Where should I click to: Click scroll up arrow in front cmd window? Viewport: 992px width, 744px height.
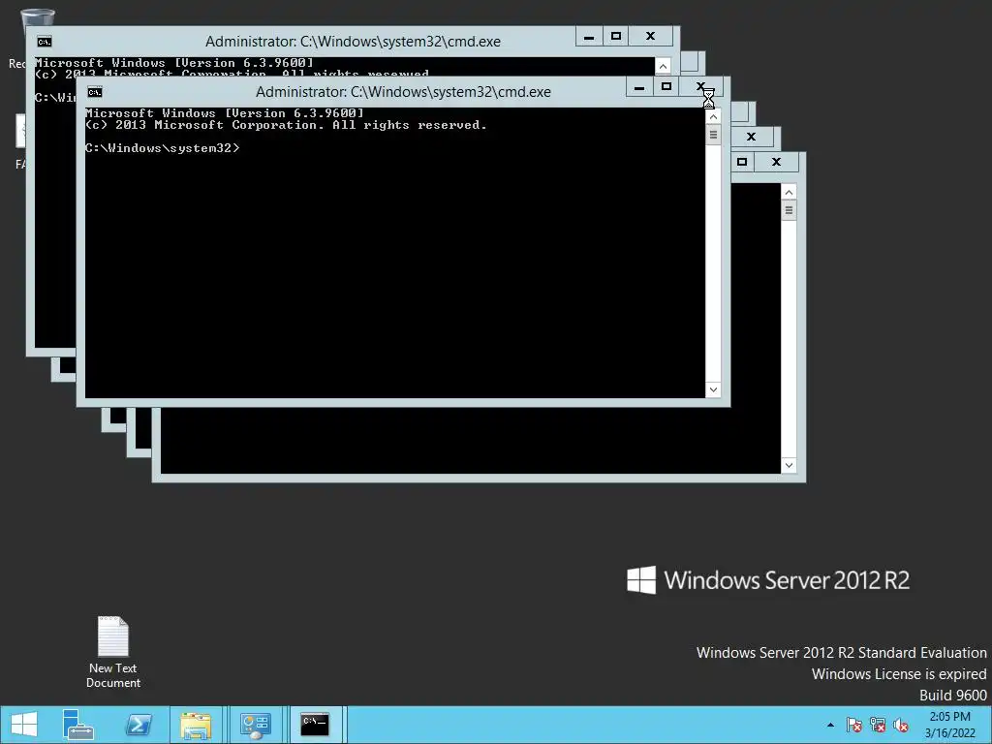(x=713, y=116)
